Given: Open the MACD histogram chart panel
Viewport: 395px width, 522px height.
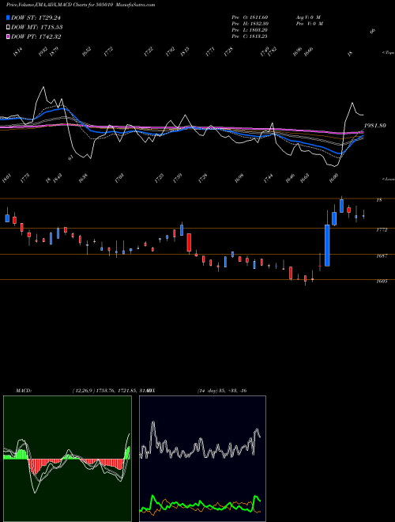Looking at the screenshot, I should point(67,459).
